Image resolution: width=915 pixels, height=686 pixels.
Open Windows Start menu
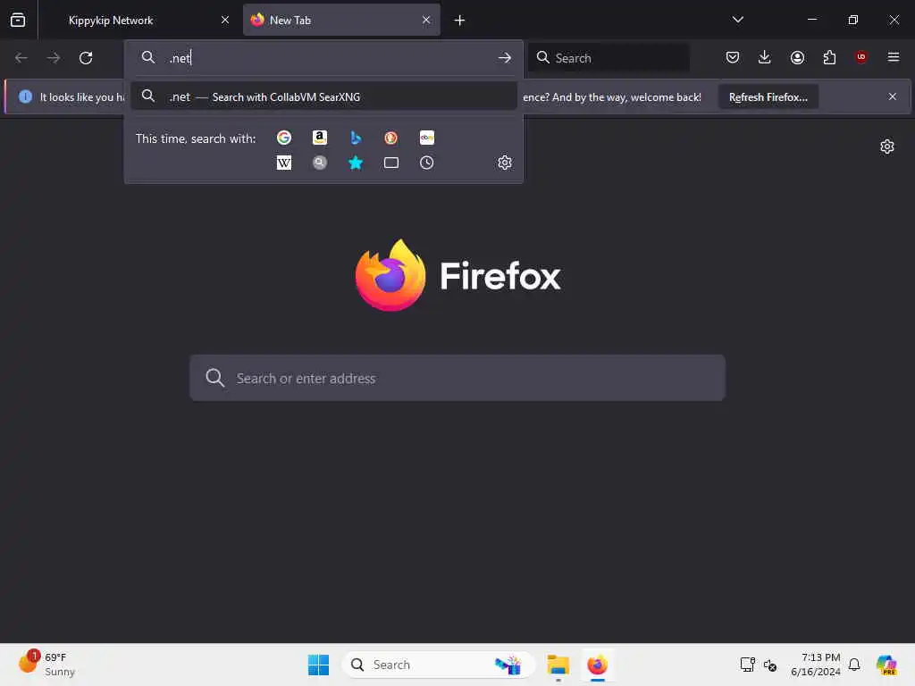pyautogui.click(x=319, y=665)
